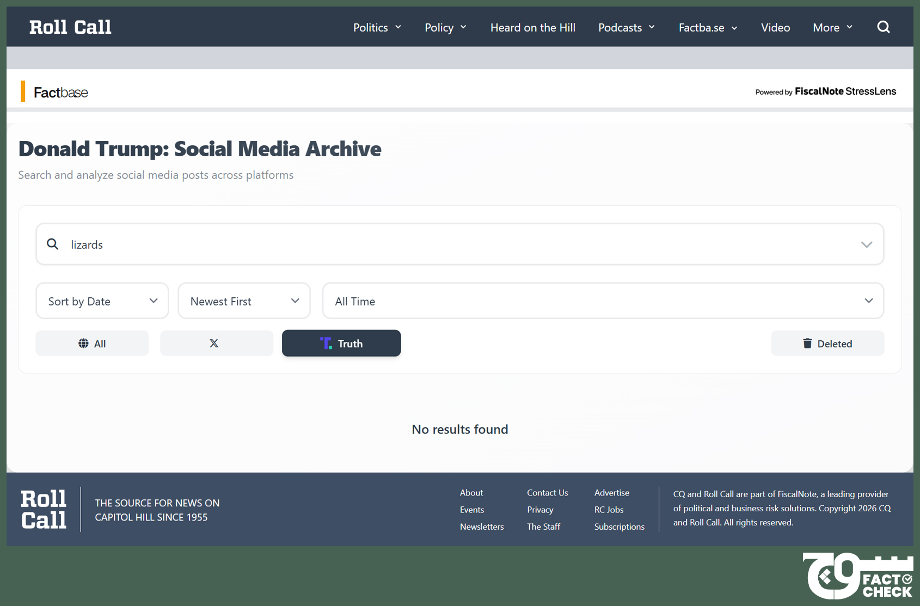Click the magnifier icon in search box

(53, 244)
